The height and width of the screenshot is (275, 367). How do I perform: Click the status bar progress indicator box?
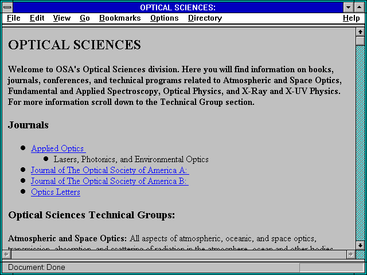(331, 268)
